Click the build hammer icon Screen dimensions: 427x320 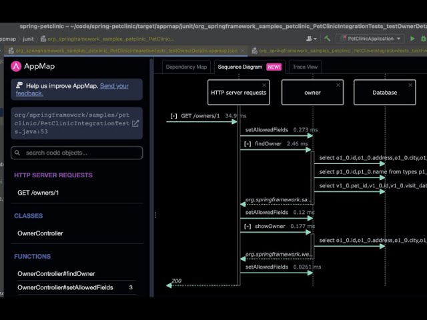click(328, 39)
